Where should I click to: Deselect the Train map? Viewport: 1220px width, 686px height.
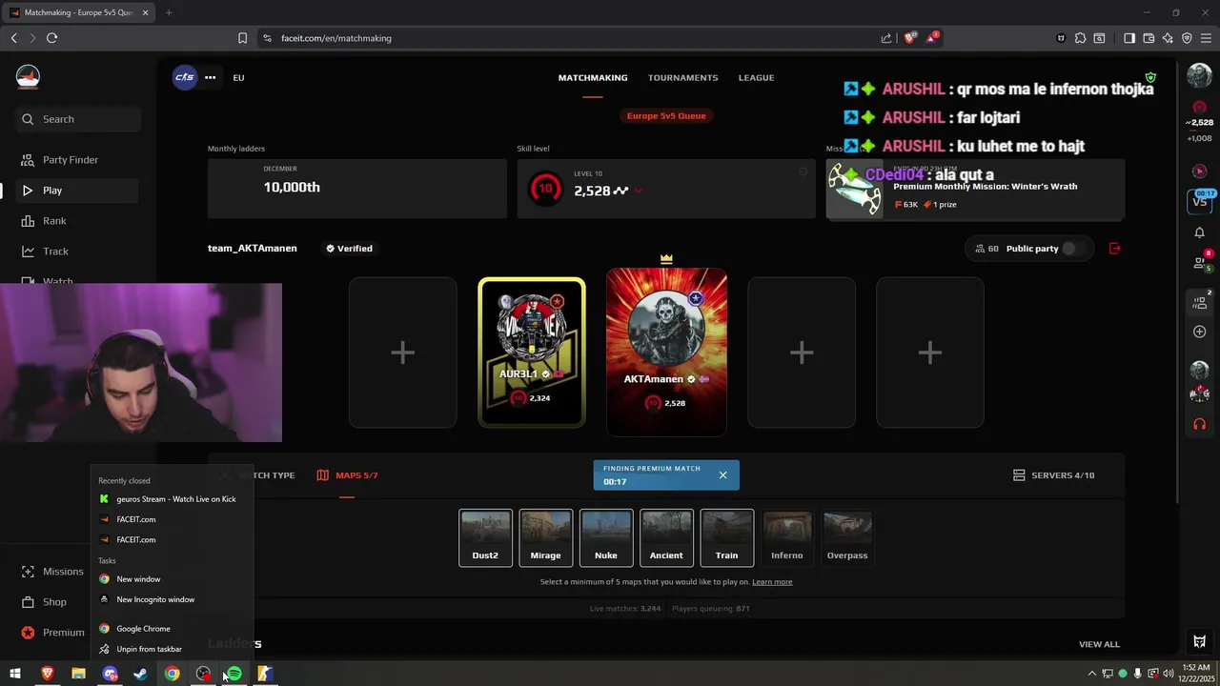tap(726, 538)
